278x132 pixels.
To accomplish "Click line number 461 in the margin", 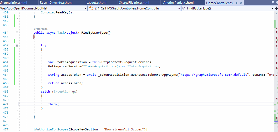I will pos(6,62).
